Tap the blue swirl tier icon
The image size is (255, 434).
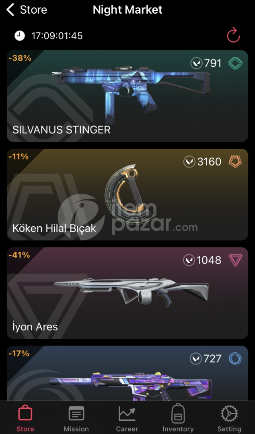tap(235, 359)
